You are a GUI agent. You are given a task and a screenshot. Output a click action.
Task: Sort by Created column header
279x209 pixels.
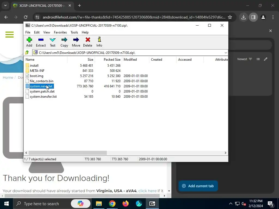tap(163, 60)
